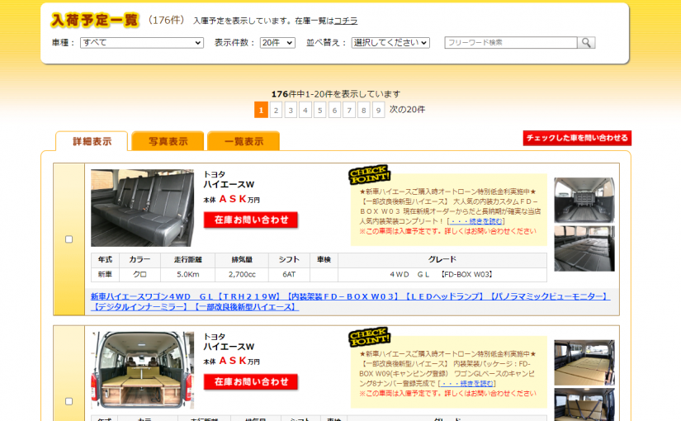Image resolution: width=681 pixels, height=421 pixels.
Task: Go to results page 9
Action: 378,110
